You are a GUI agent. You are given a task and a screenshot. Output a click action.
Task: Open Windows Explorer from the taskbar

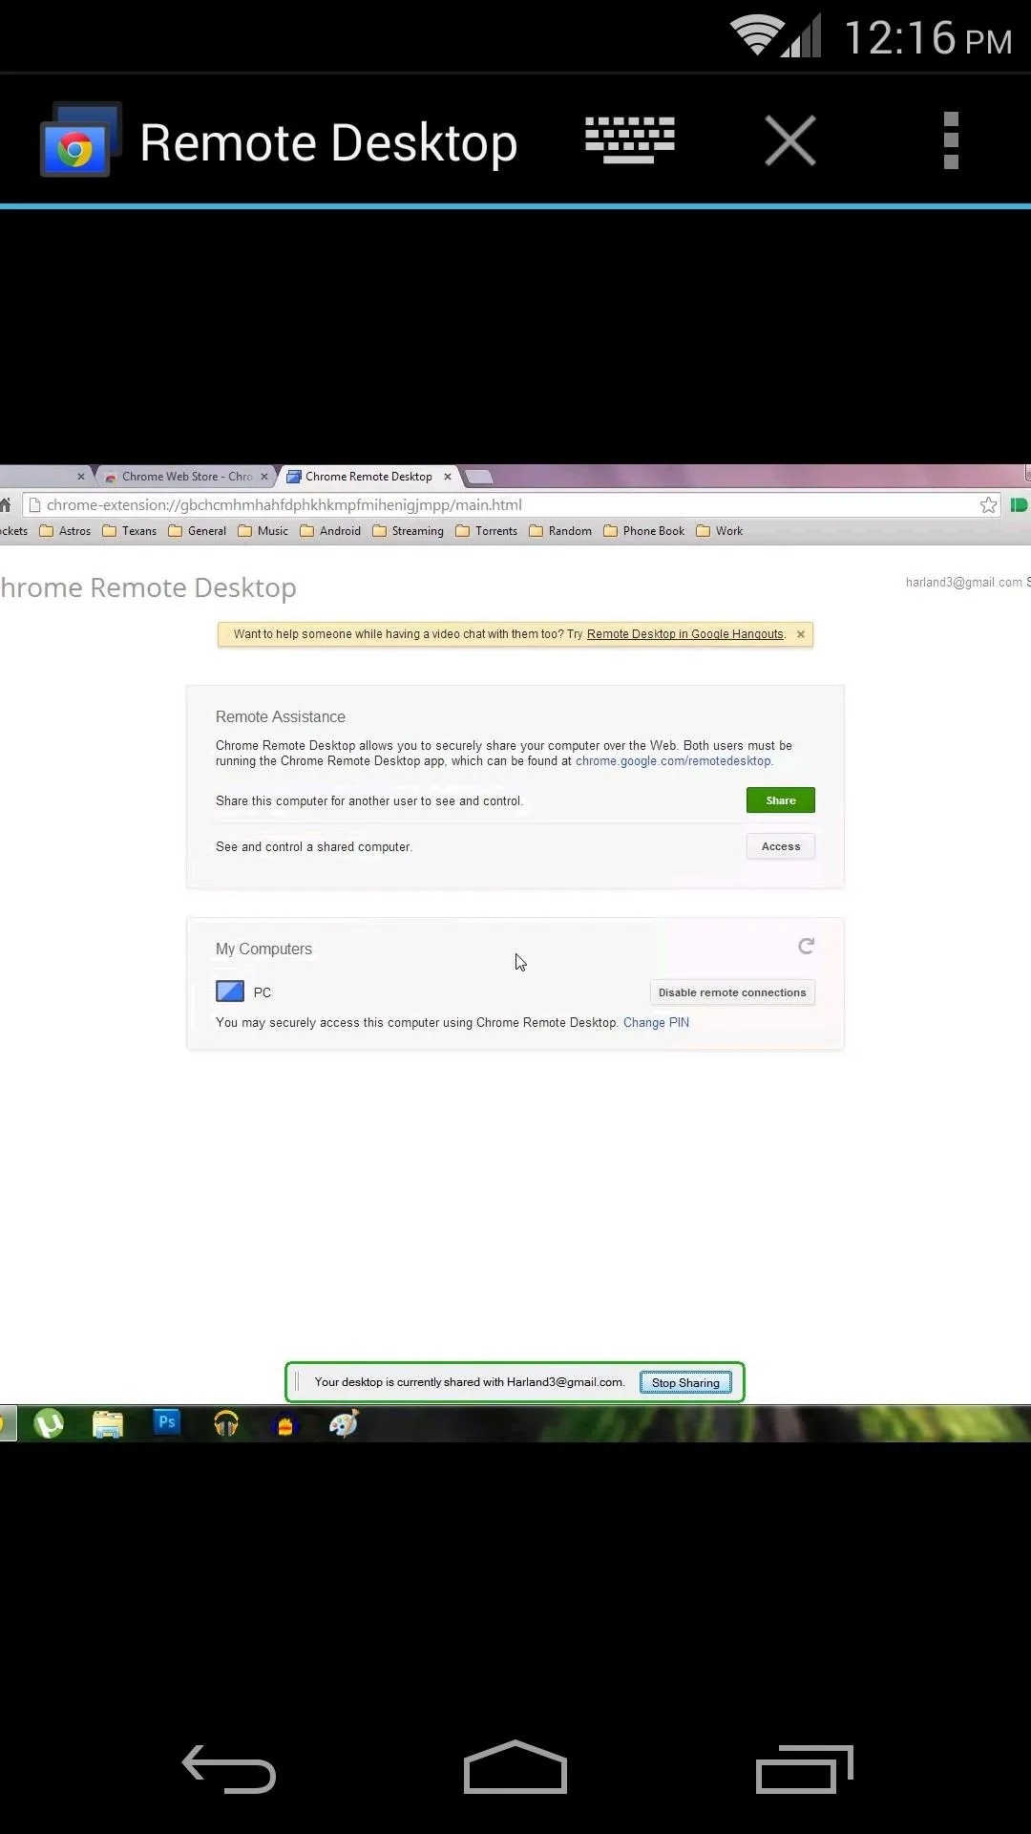(x=108, y=1424)
